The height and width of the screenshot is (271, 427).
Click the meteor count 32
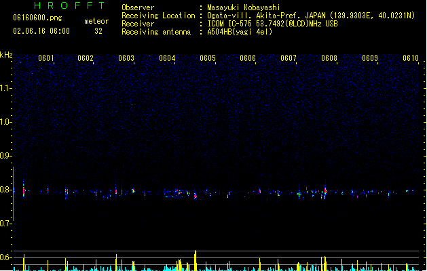coord(98,31)
